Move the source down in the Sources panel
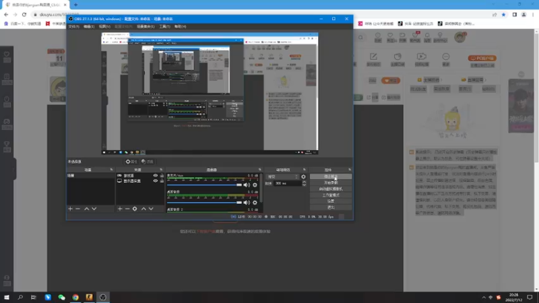This screenshot has height=303, width=539. click(x=151, y=209)
